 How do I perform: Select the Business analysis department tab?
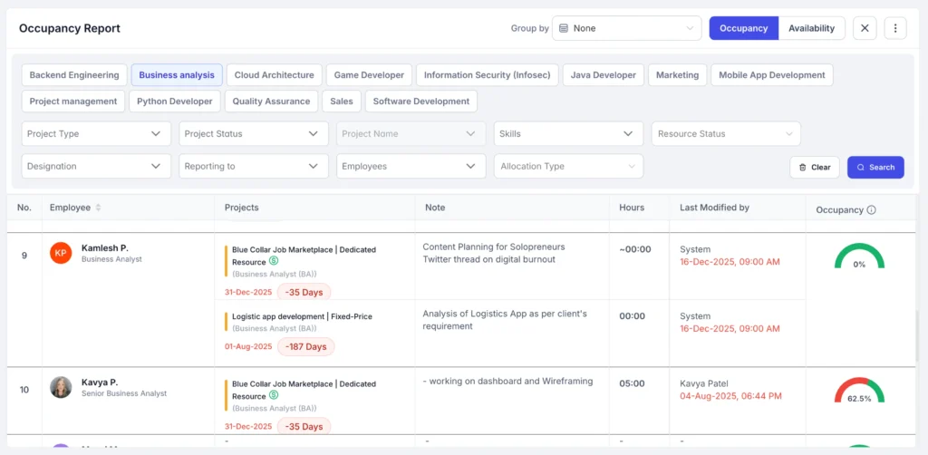pyautogui.click(x=177, y=75)
